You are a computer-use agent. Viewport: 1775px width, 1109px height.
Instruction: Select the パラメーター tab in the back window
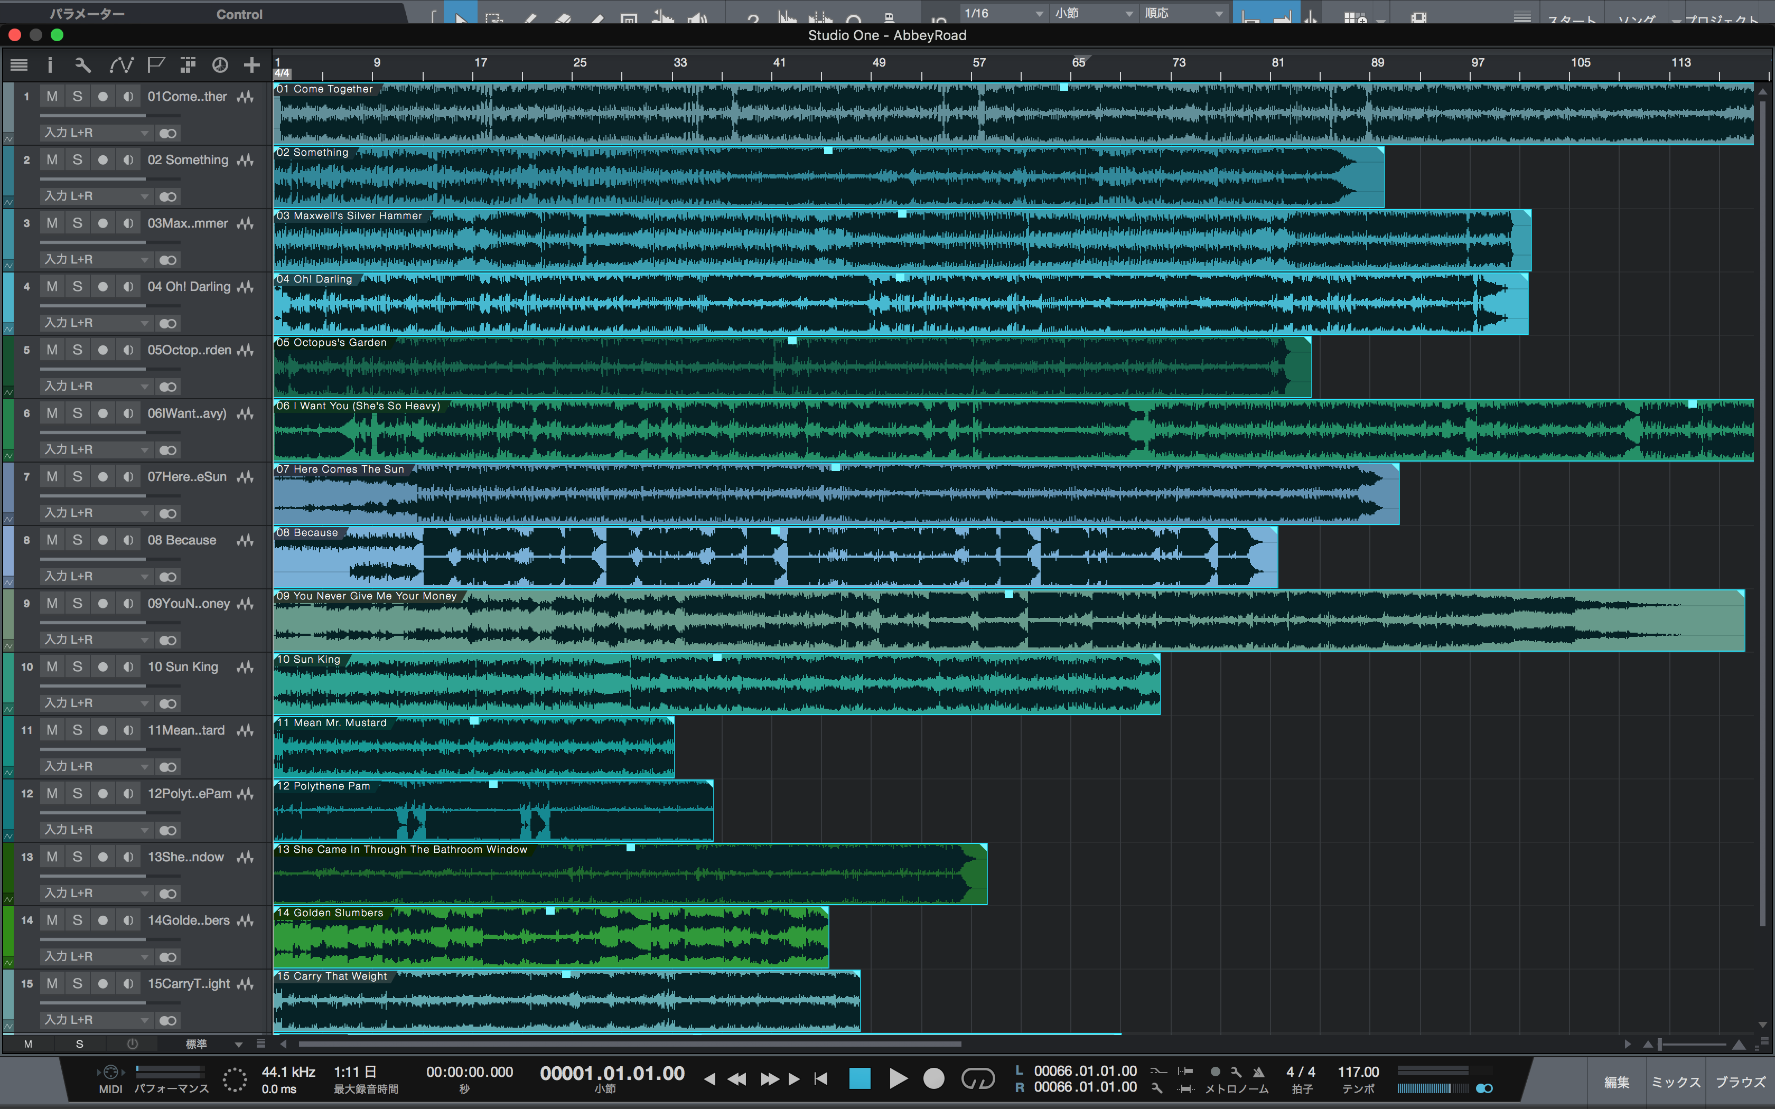[87, 14]
